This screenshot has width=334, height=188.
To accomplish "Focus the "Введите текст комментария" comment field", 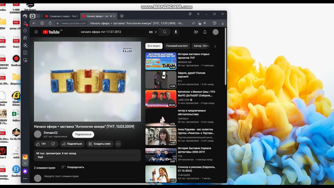I will pos(91,176).
